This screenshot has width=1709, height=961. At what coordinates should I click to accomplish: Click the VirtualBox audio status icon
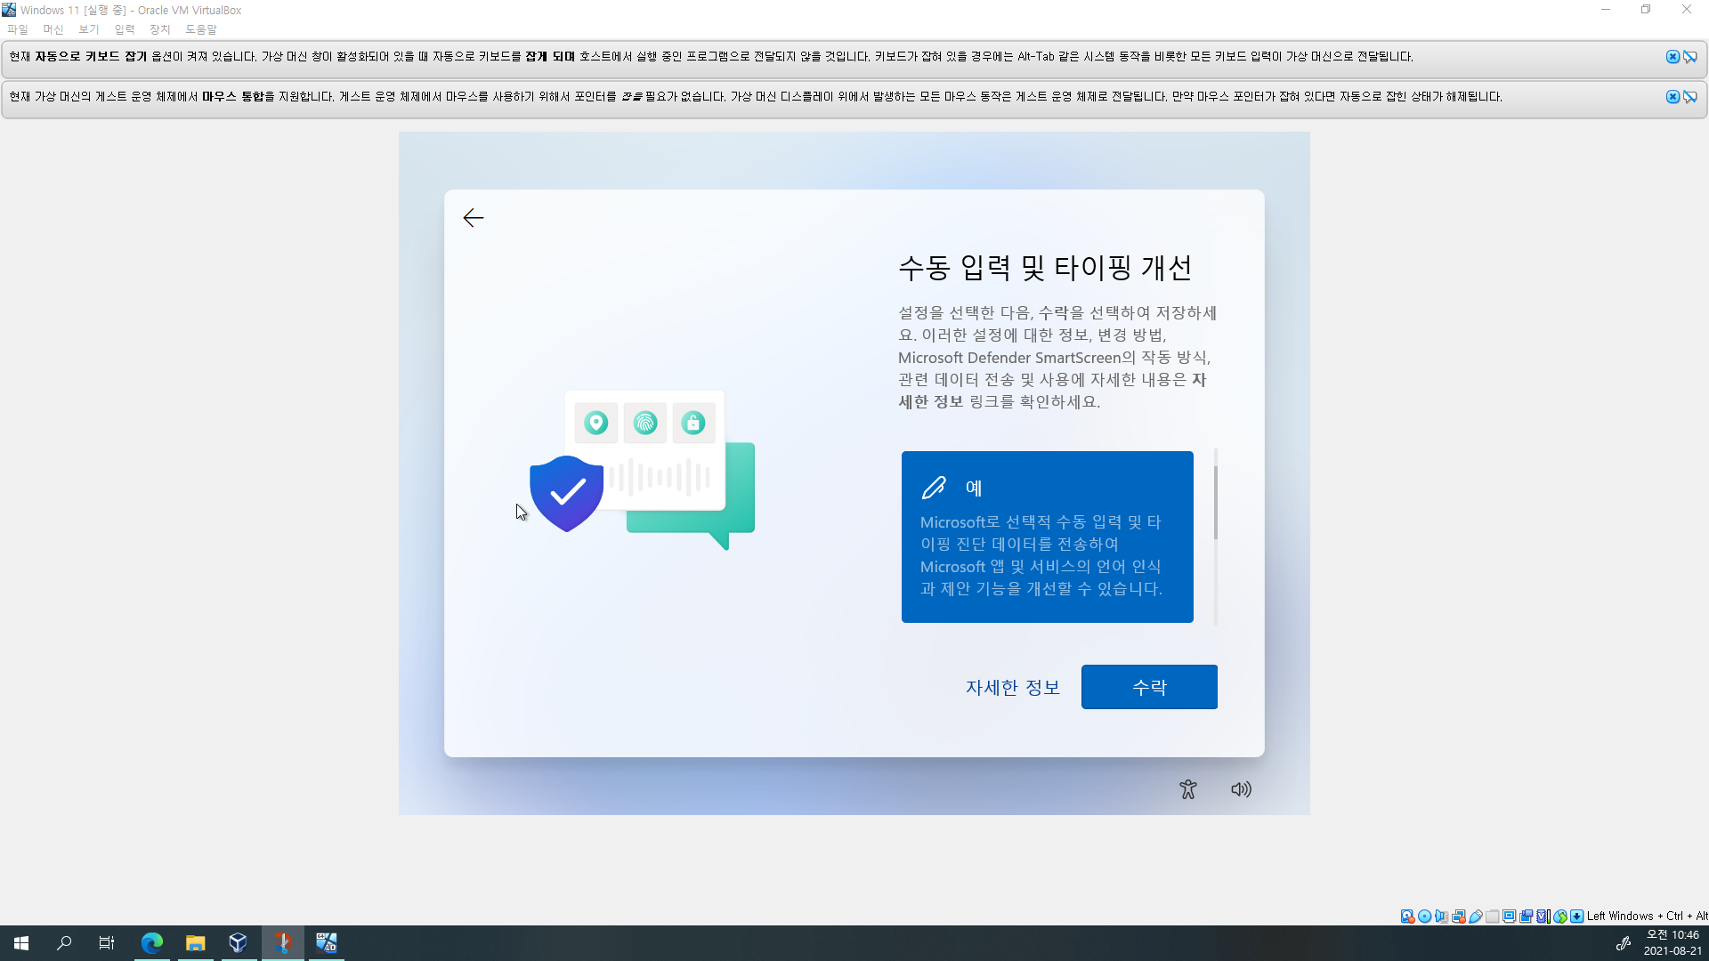(x=1441, y=916)
